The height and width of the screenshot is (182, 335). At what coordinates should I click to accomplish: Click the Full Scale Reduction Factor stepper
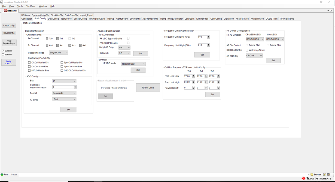click(x=75, y=87)
